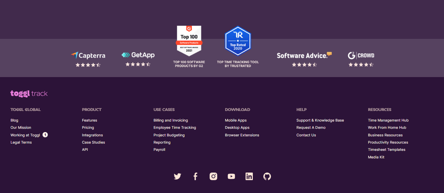Screen dimensions: 444x193
Task: Click the GetApp star rating
Action: [138, 64]
